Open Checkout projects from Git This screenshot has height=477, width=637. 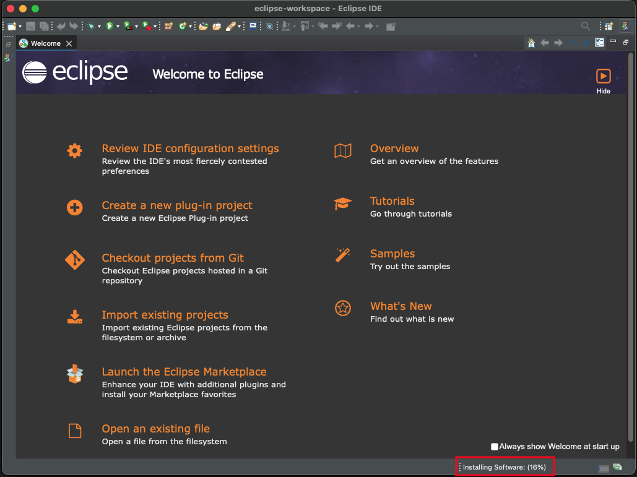(173, 258)
